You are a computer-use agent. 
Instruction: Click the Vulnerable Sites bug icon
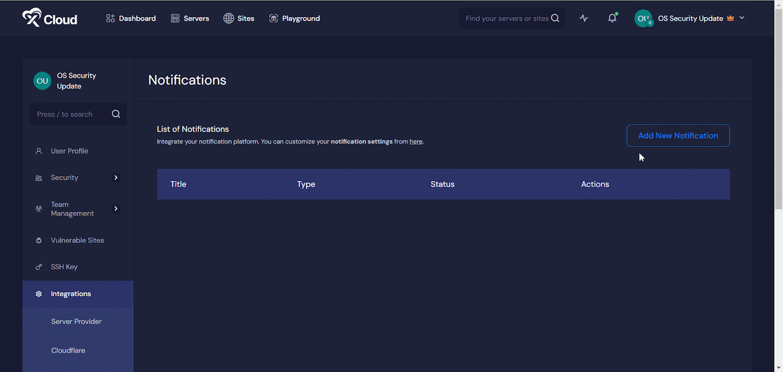pos(39,240)
